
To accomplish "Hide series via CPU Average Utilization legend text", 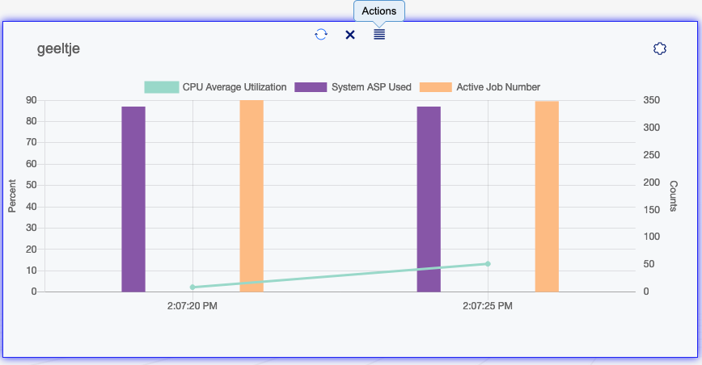I will 234,87.
